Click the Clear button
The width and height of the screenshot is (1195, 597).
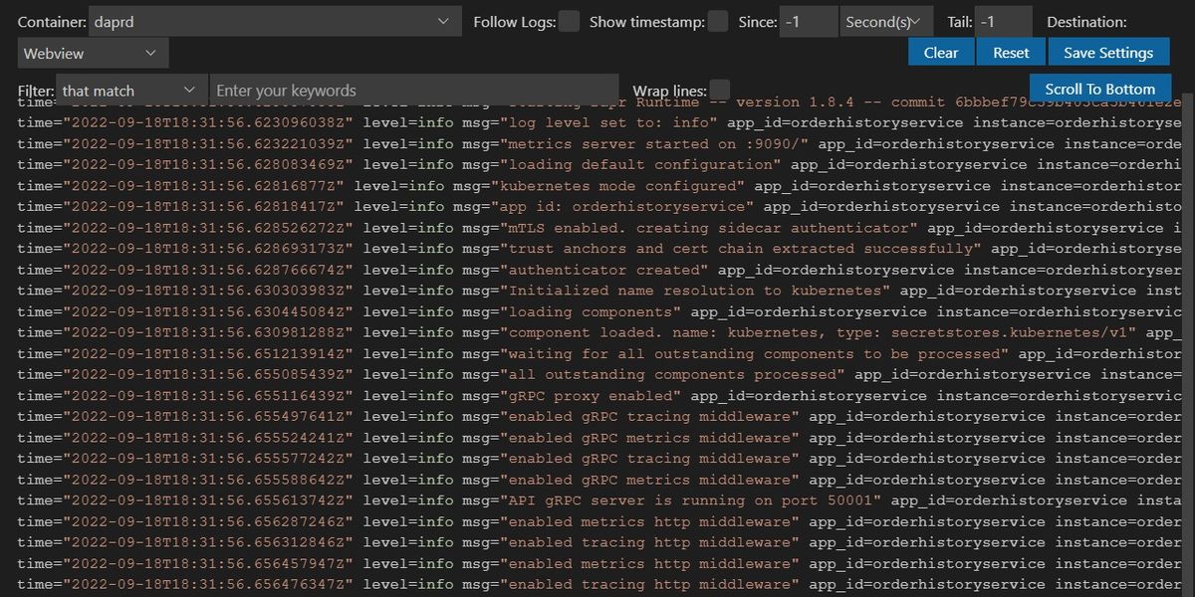pos(941,53)
